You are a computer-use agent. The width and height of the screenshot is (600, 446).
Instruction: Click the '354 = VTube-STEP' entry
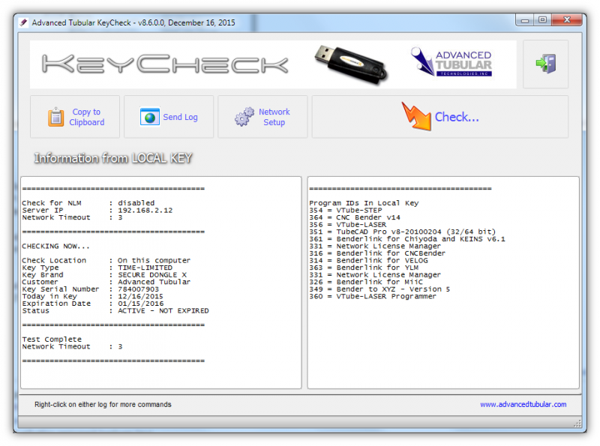[x=346, y=211]
